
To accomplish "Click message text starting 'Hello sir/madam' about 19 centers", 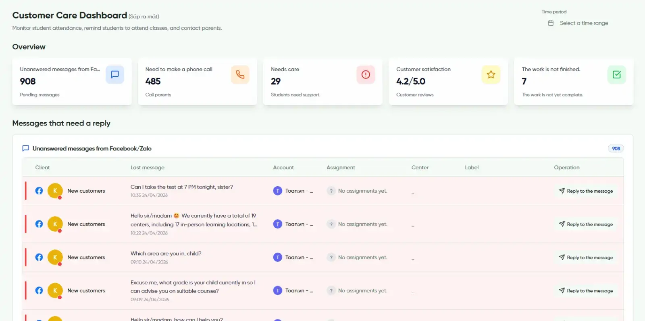I will (193, 220).
